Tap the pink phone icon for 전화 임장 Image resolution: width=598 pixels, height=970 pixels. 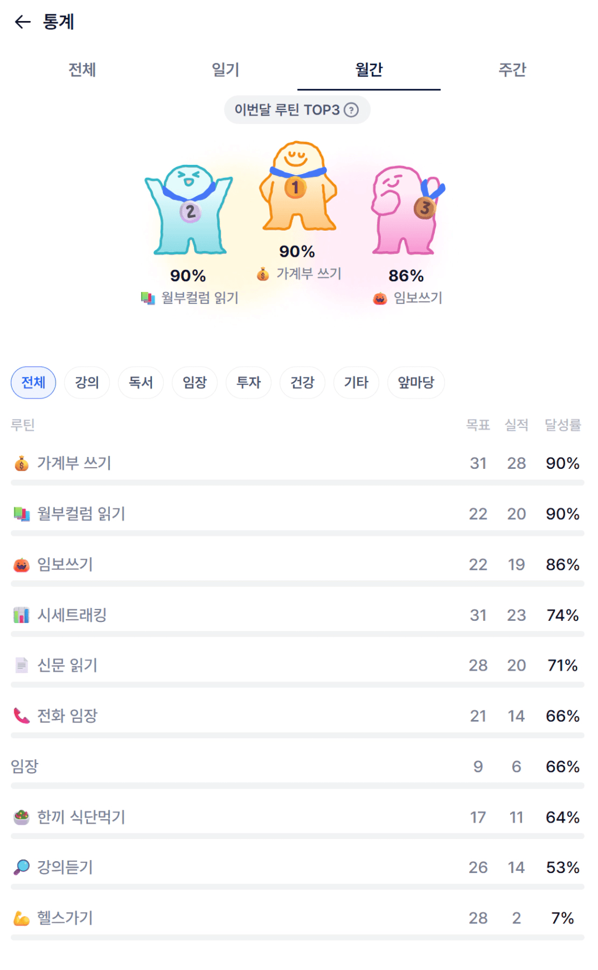[x=22, y=716]
